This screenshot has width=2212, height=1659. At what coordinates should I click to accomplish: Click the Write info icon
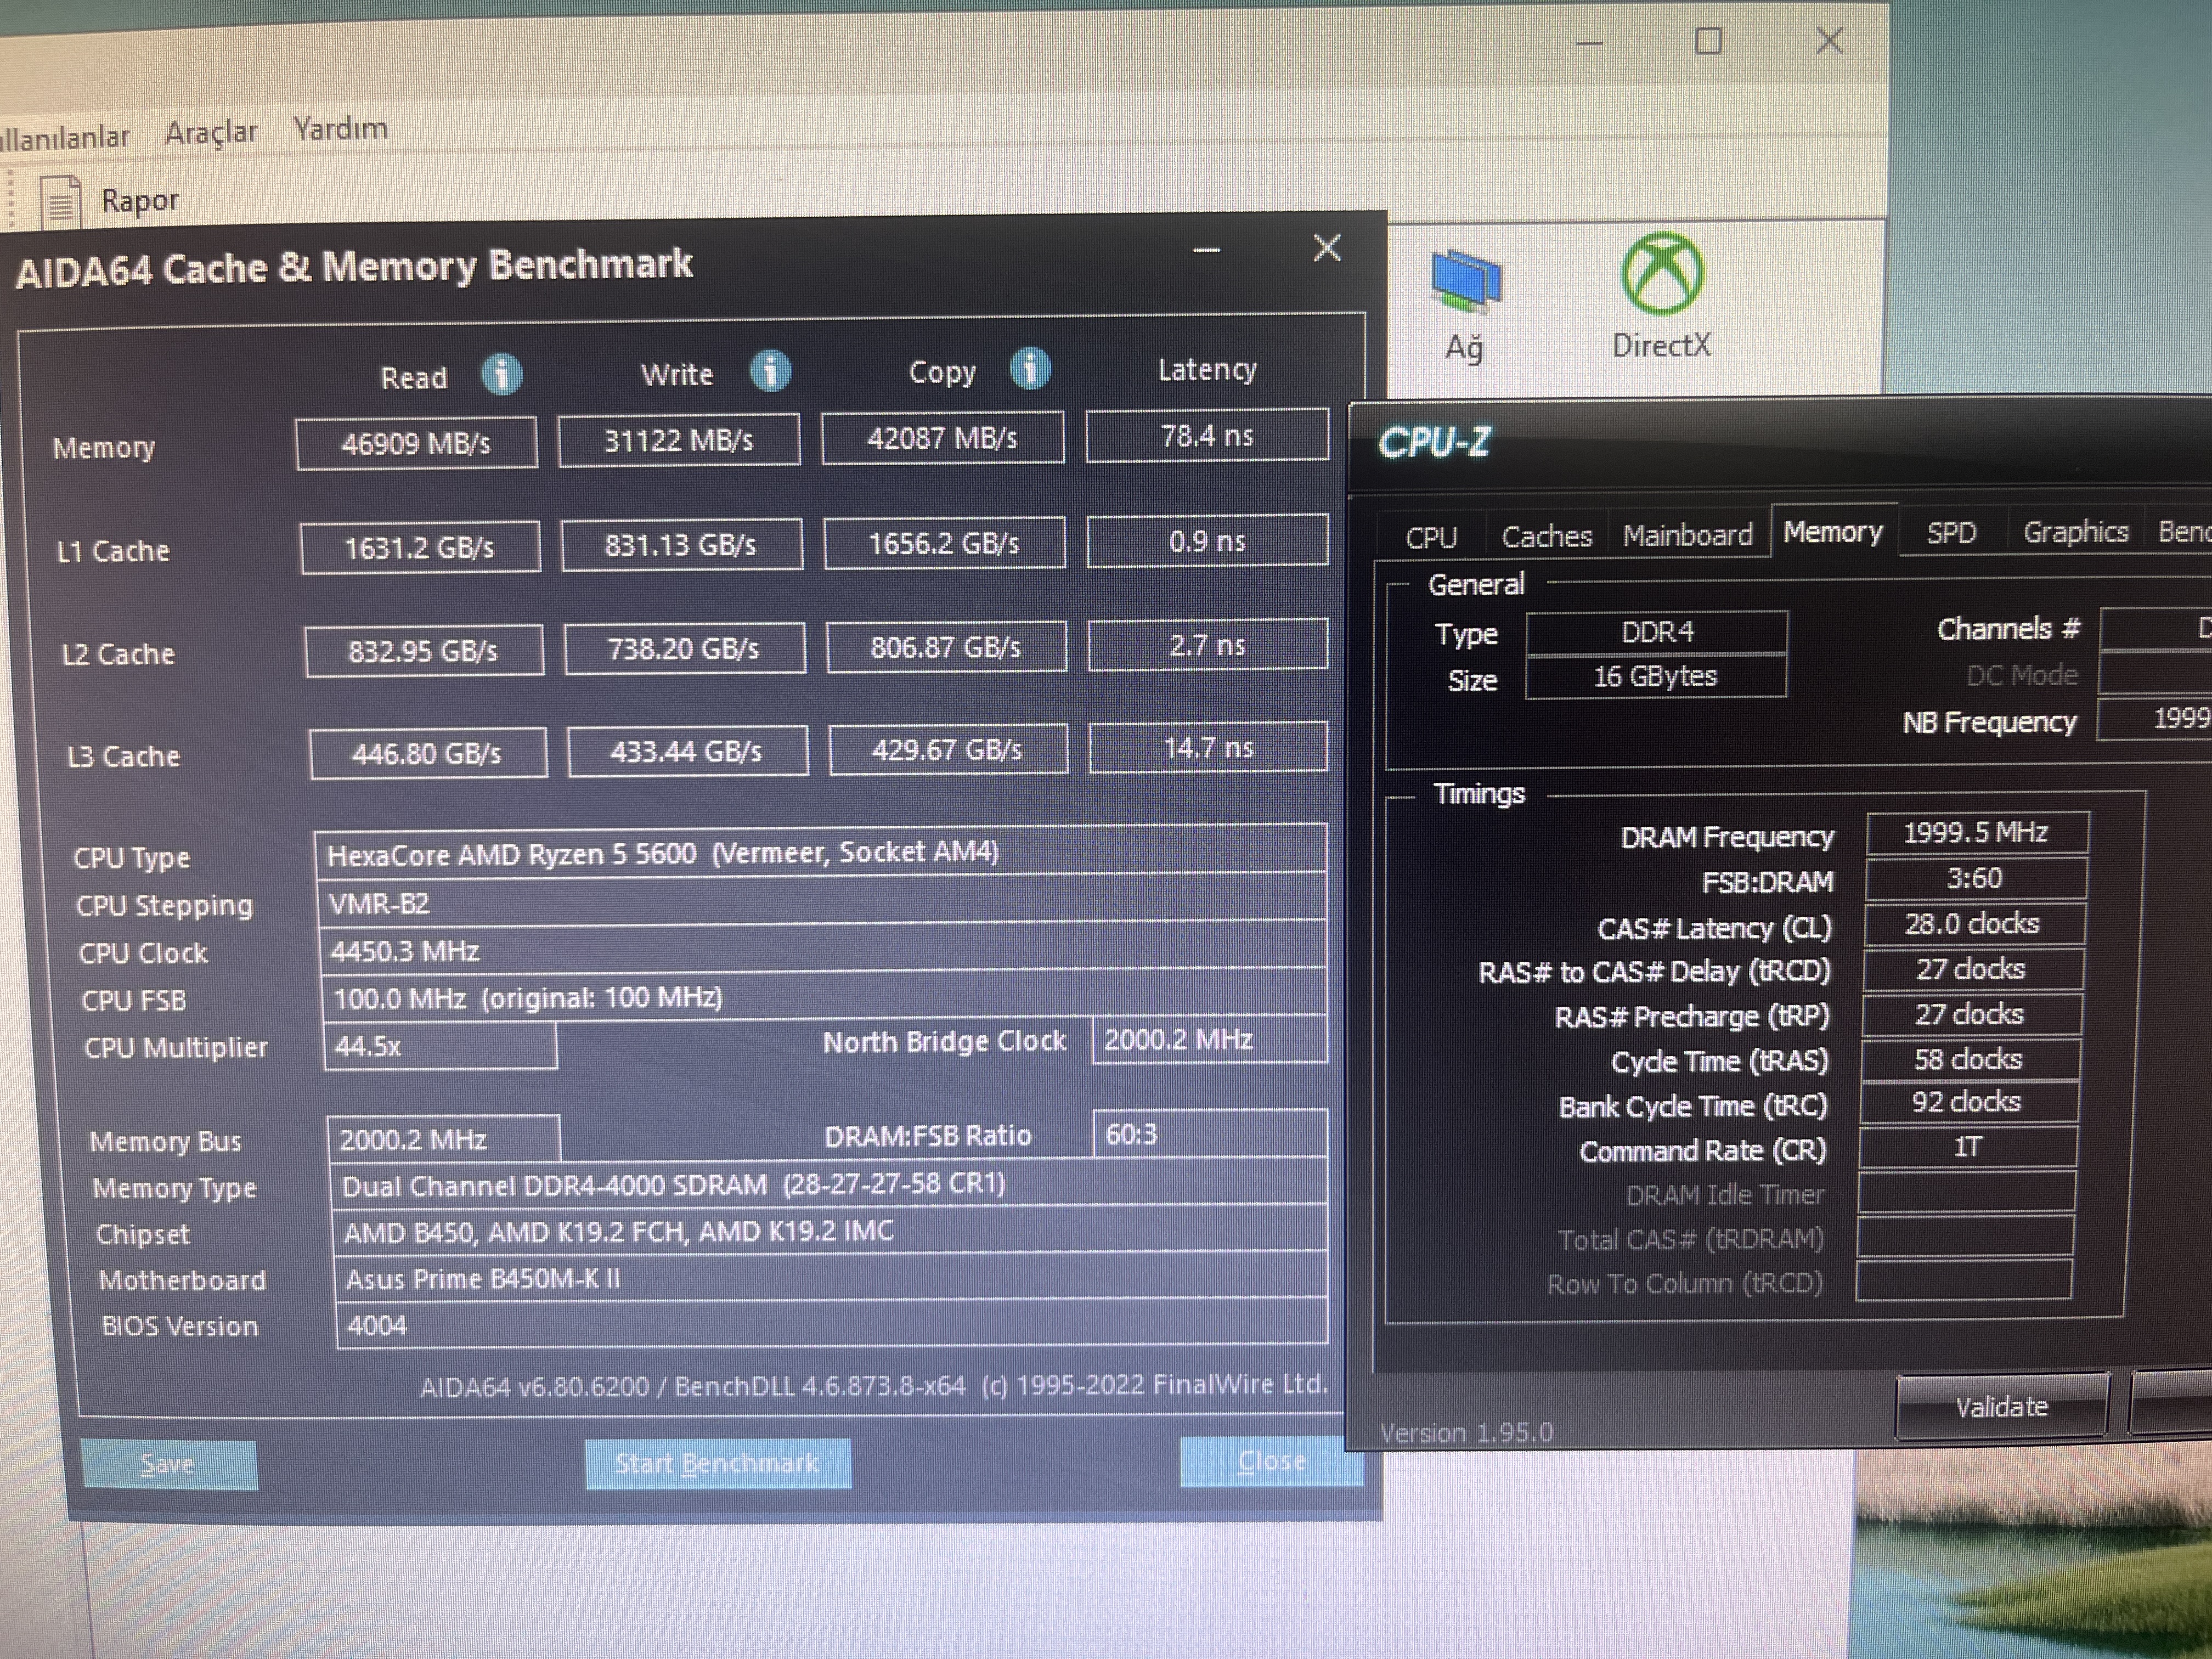[770, 372]
